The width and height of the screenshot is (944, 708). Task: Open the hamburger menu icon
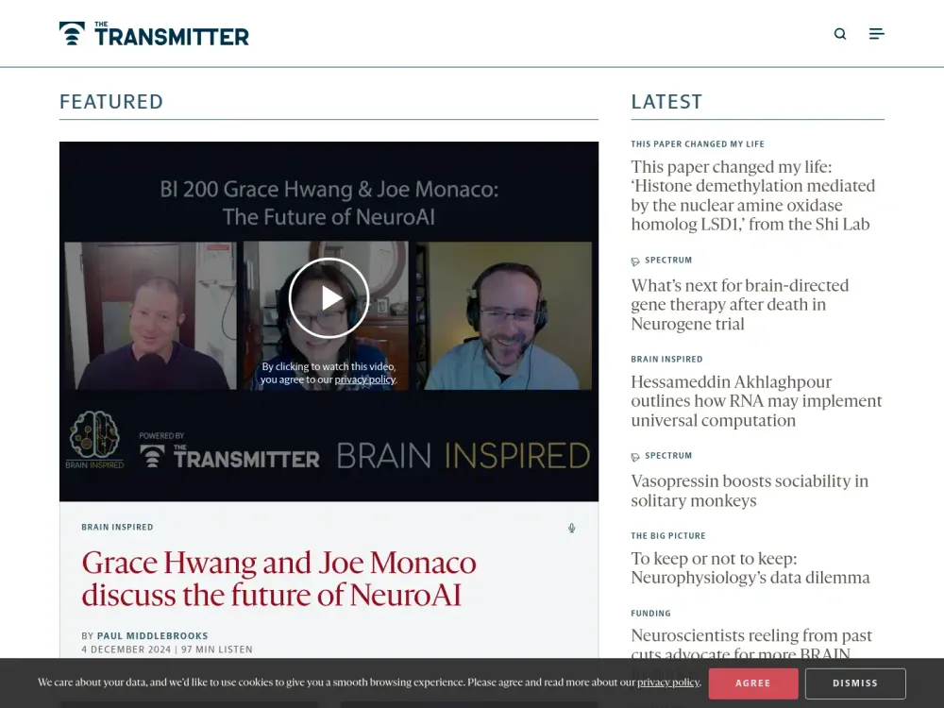click(x=876, y=34)
